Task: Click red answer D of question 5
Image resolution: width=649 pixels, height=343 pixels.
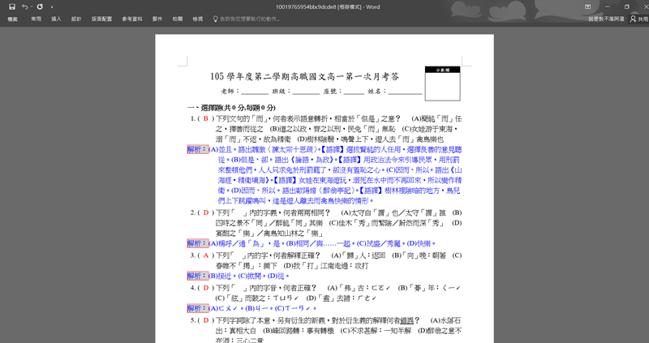Action: [206, 320]
